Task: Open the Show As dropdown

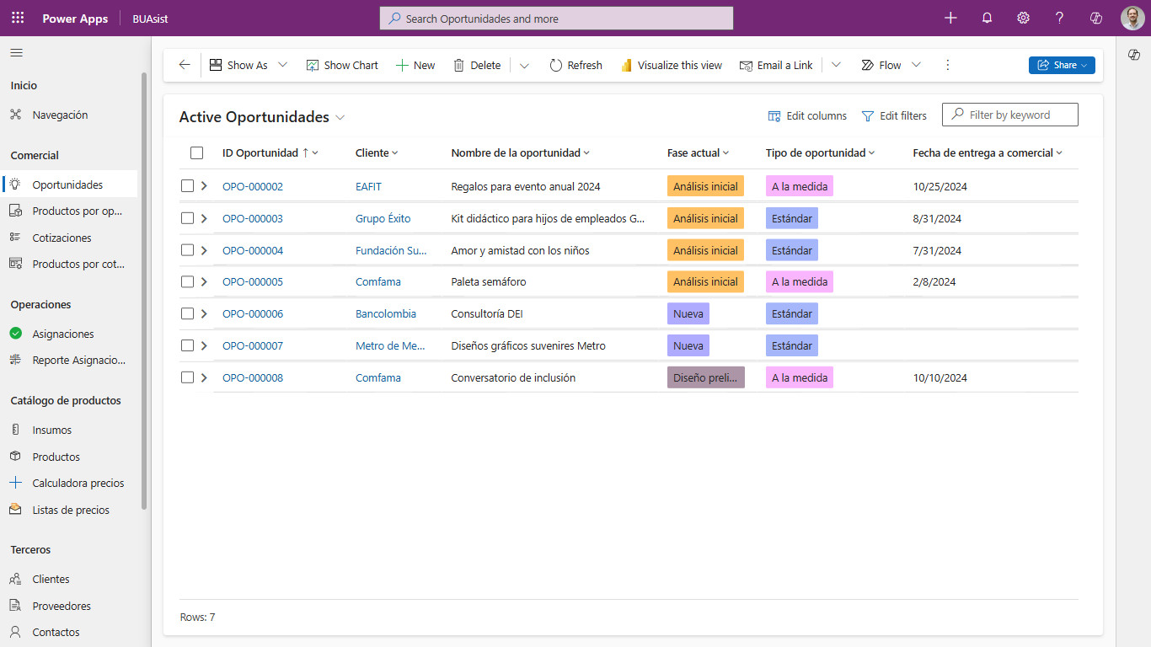Action: pos(249,65)
